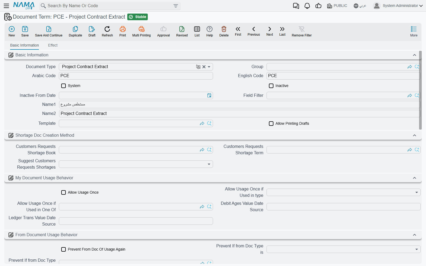The width and height of the screenshot is (426, 266).
Task: Click the Ledger Trans Value Date Source field
Action: 136,221
